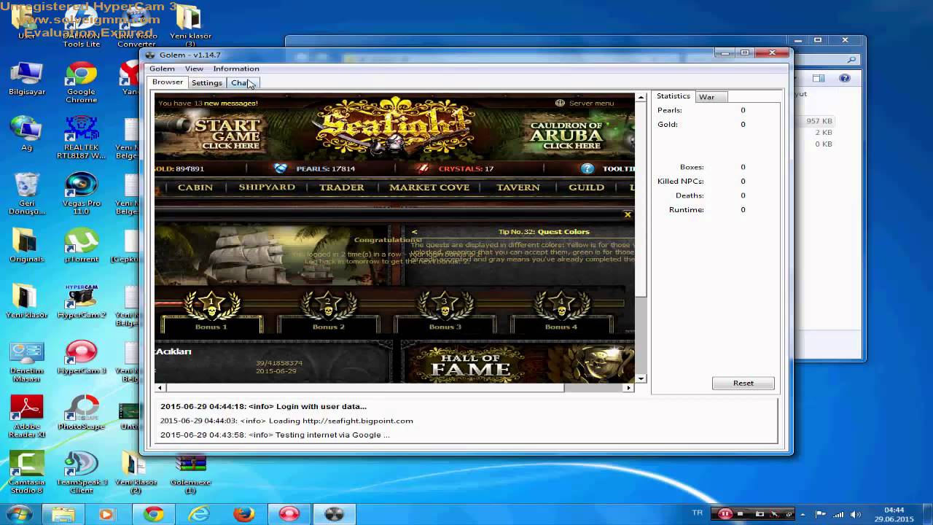Open the TeamSpeak 3 Client shortcut
Image resolution: width=933 pixels, height=525 pixels.
[81, 472]
